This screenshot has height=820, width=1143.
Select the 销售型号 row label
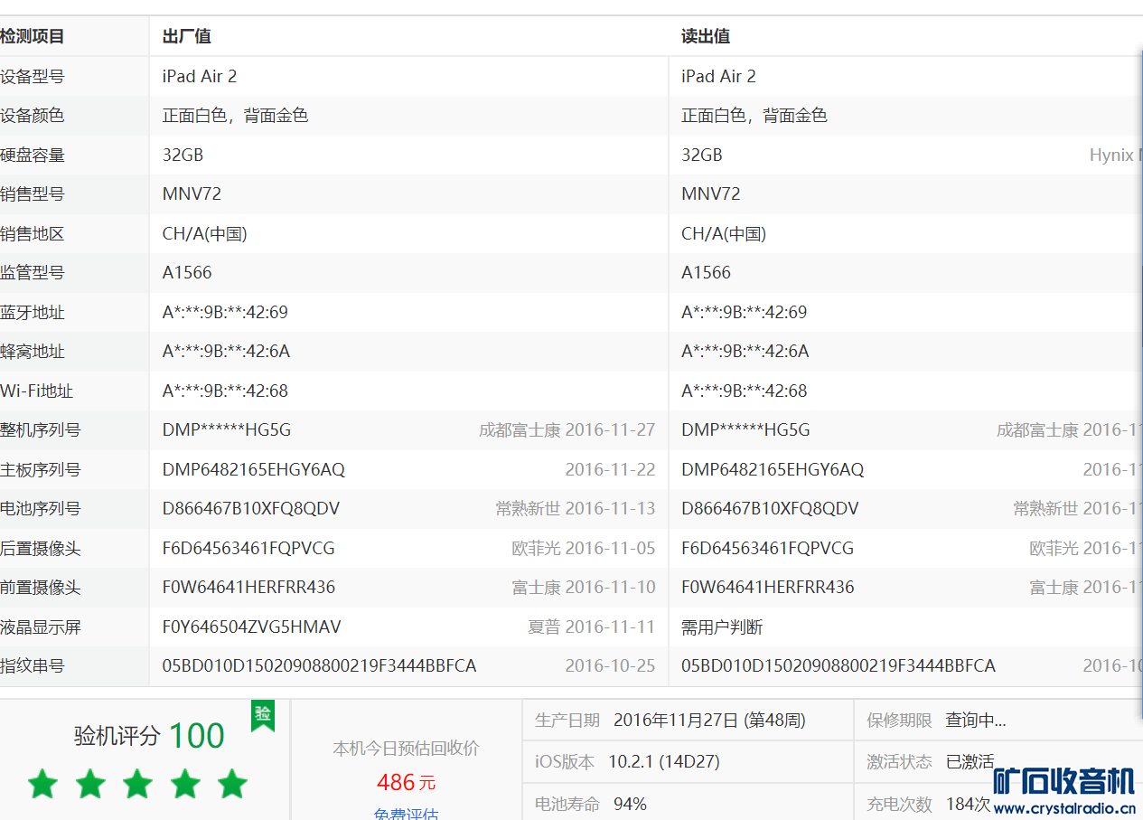33,194
